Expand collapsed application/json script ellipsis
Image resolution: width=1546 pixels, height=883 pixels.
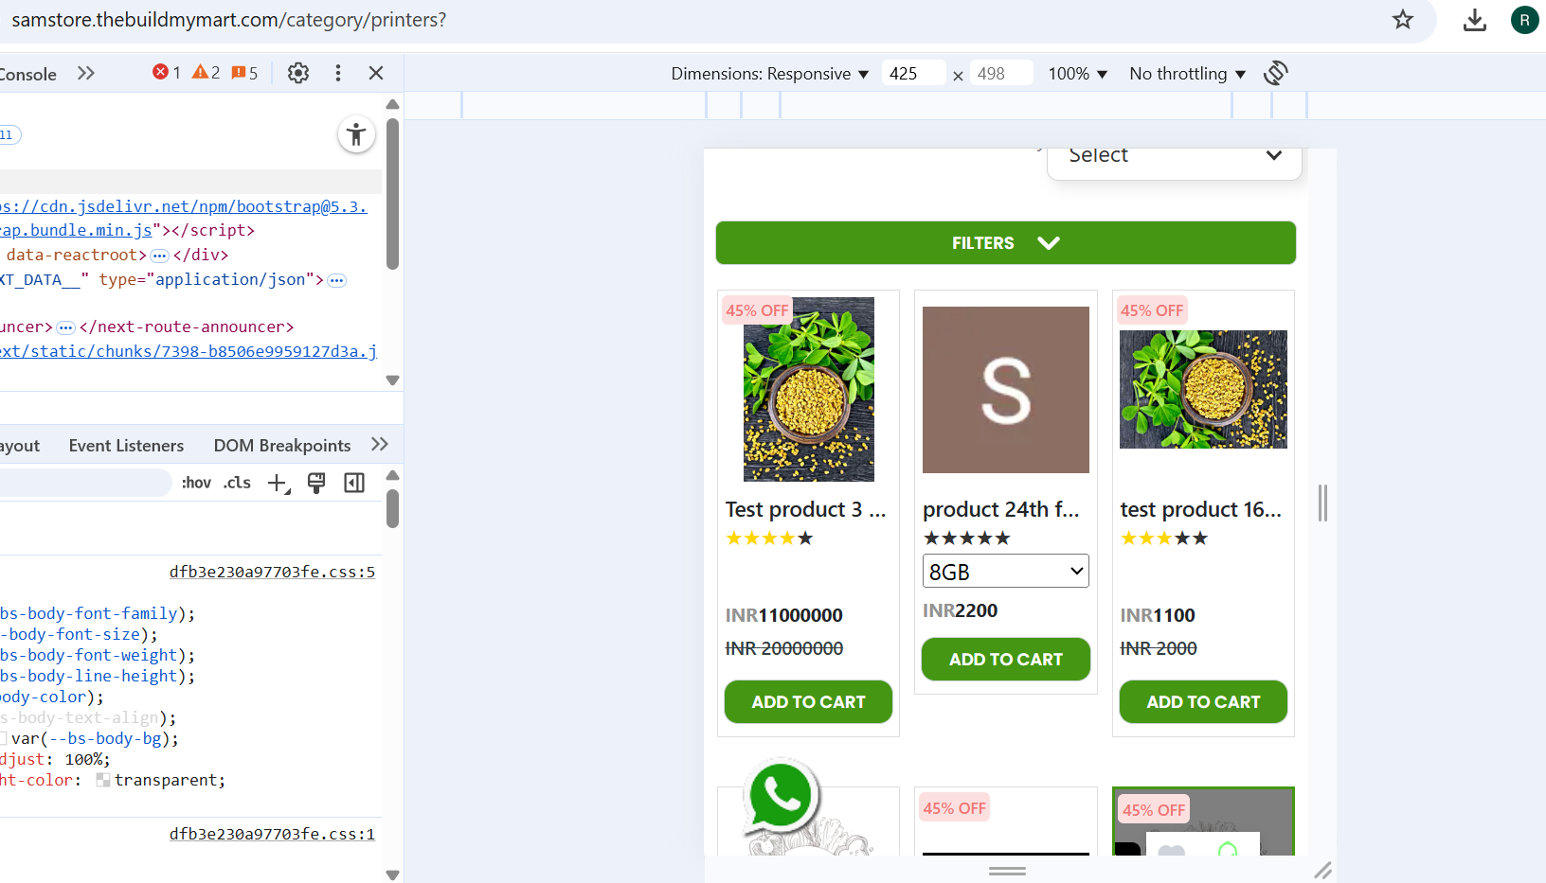click(x=336, y=280)
